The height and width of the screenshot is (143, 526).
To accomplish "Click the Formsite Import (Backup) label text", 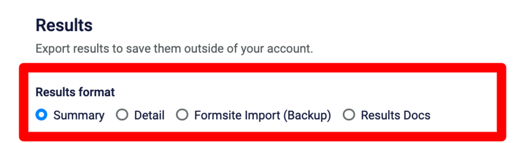I will [x=262, y=116].
